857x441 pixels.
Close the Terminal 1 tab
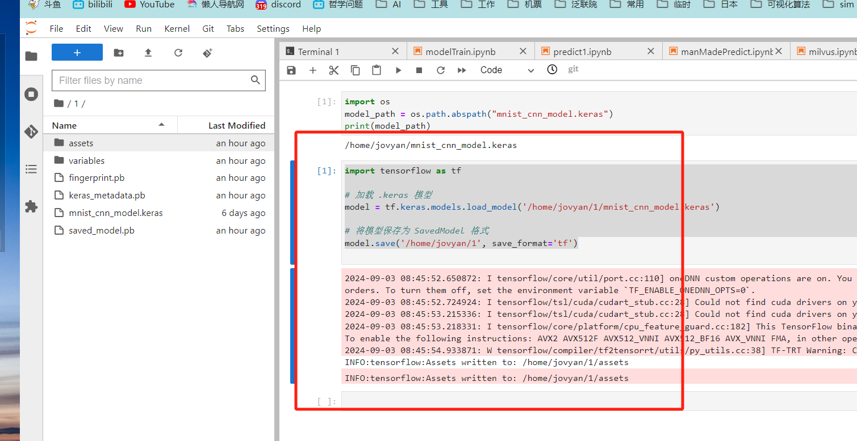tap(395, 51)
